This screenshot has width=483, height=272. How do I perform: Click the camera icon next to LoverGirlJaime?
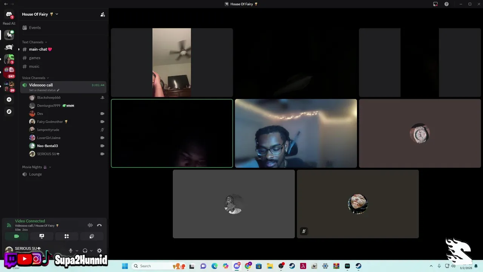(x=102, y=138)
